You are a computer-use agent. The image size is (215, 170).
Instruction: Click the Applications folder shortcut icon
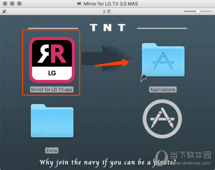(163, 60)
